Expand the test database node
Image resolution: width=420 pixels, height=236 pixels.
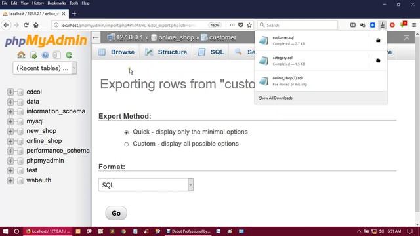[x=10, y=170]
